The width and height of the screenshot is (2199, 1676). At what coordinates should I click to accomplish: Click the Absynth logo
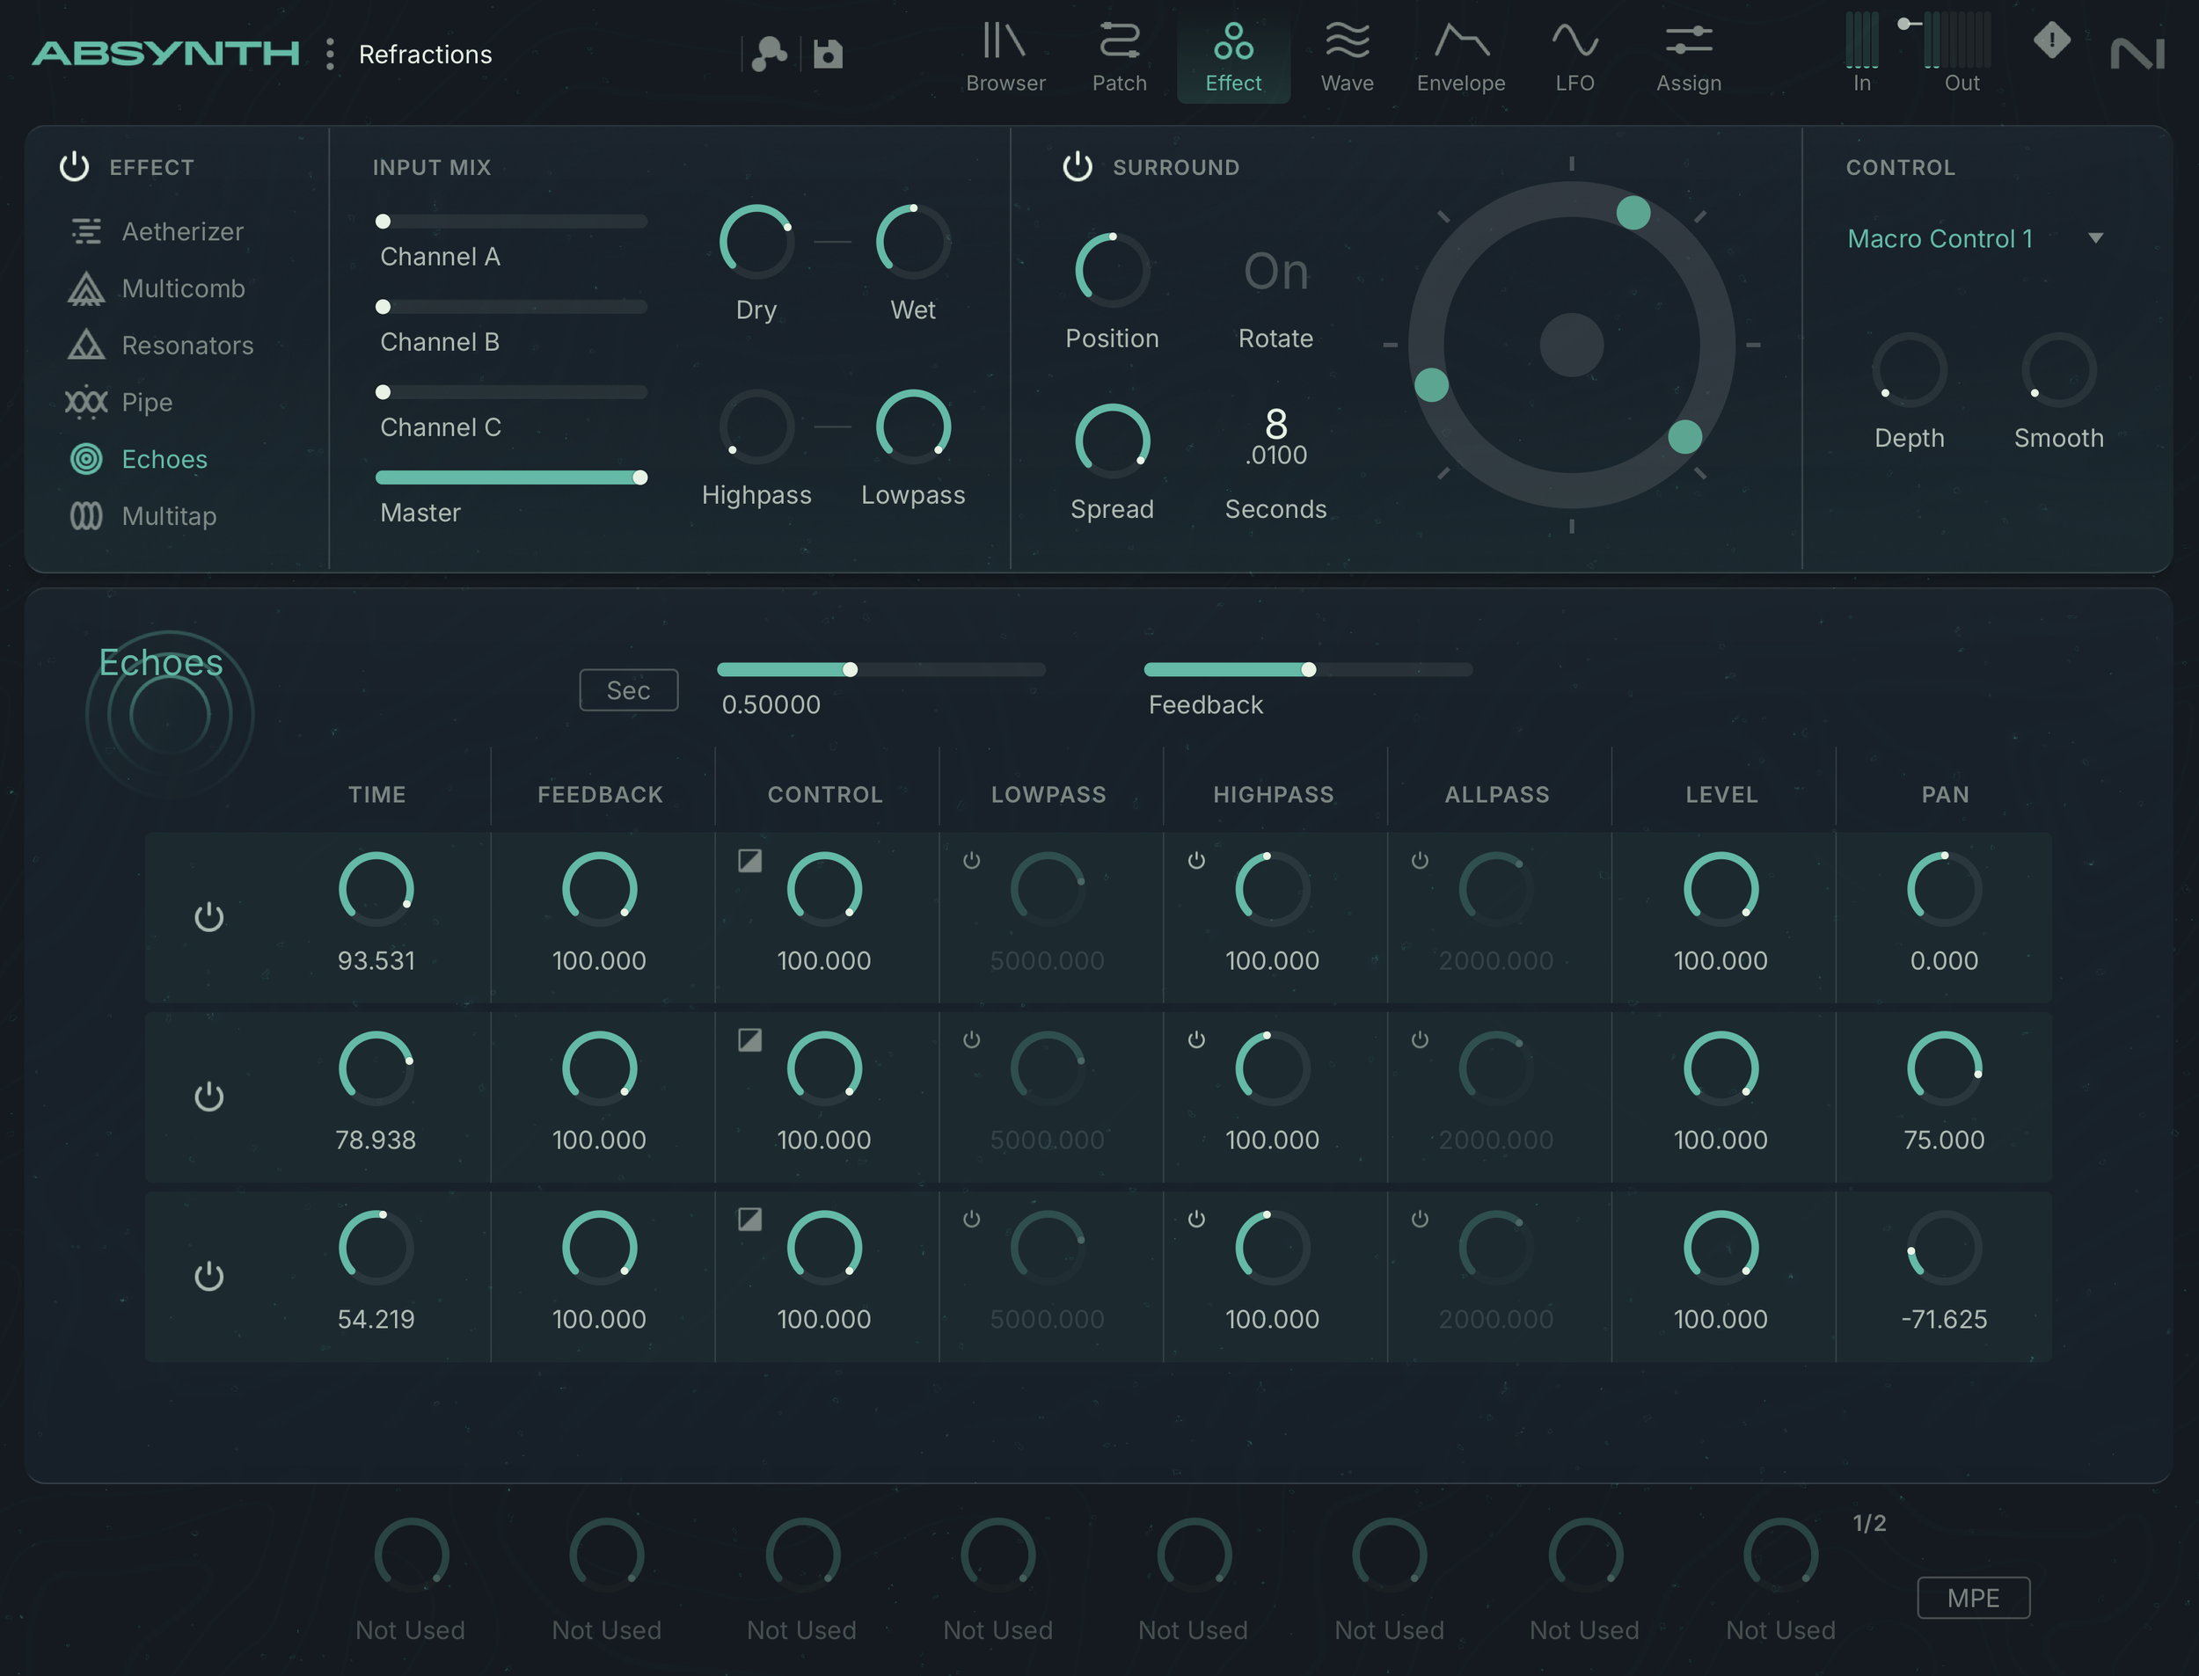point(165,54)
